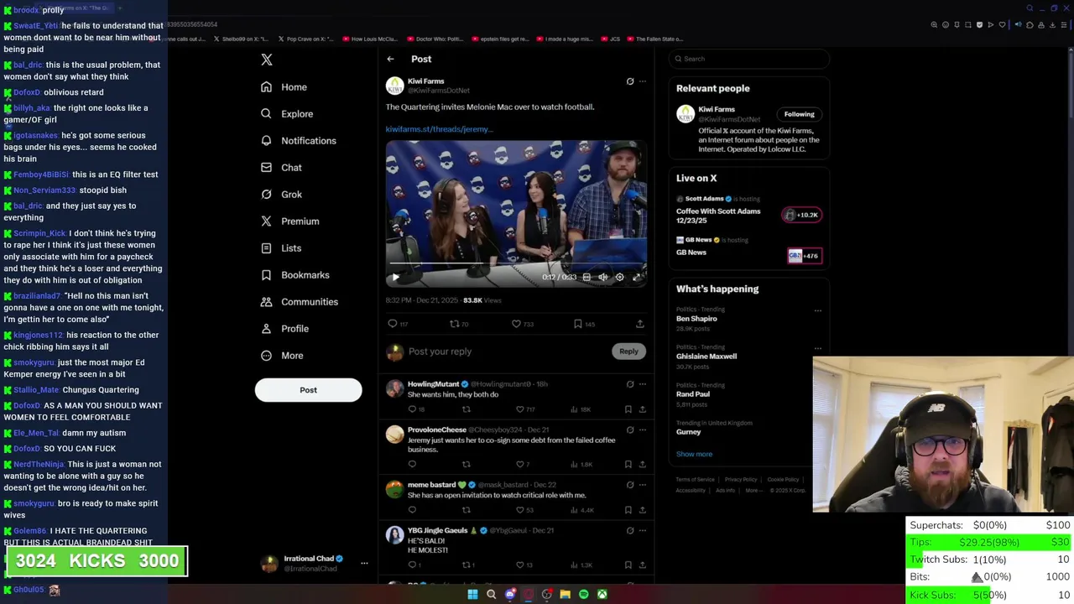The width and height of the screenshot is (1074, 604).
Task: Open ProvoloneCheese reply options menu
Action: click(643, 430)
